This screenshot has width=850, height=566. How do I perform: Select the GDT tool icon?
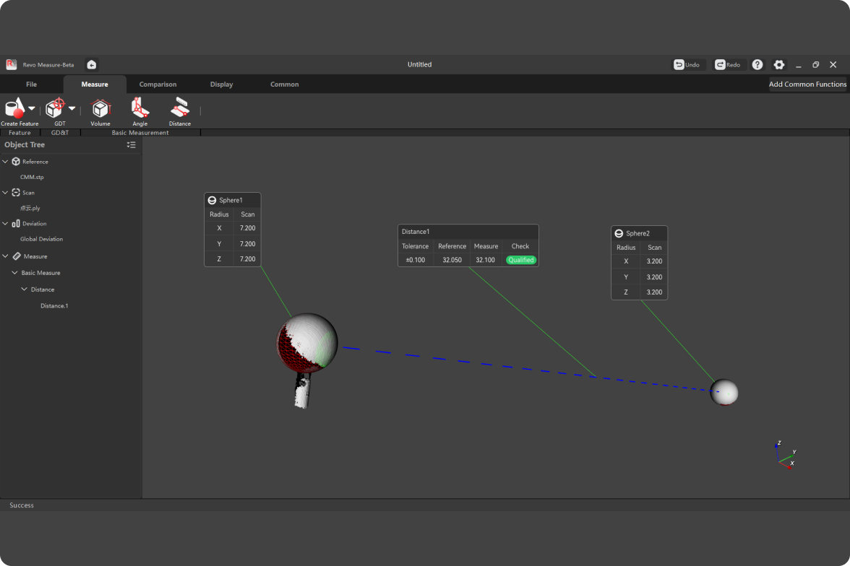point(56,108)
